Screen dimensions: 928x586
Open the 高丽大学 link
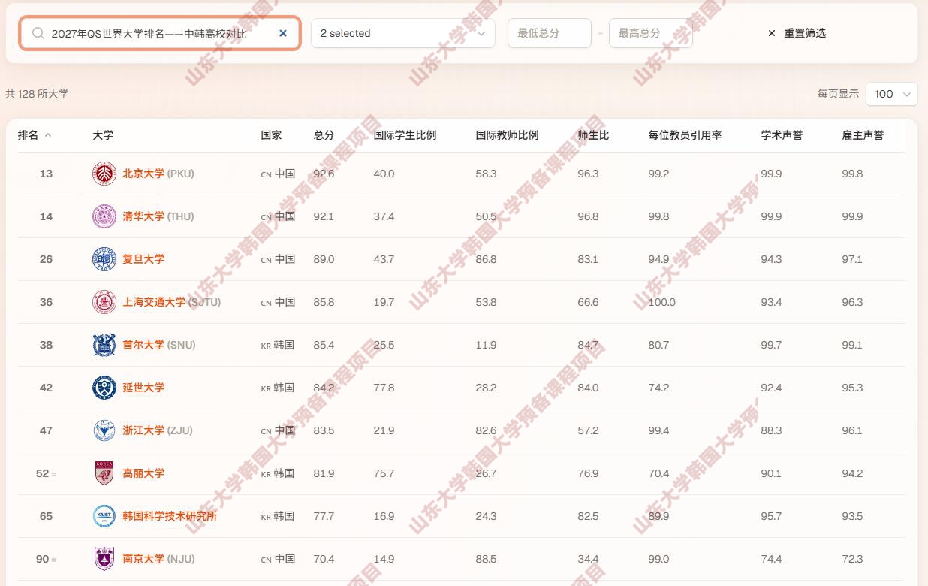[143, 473]
